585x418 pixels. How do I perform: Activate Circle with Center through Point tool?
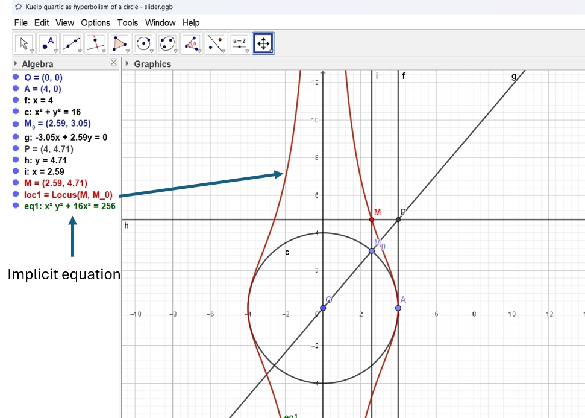coord(143,43)
